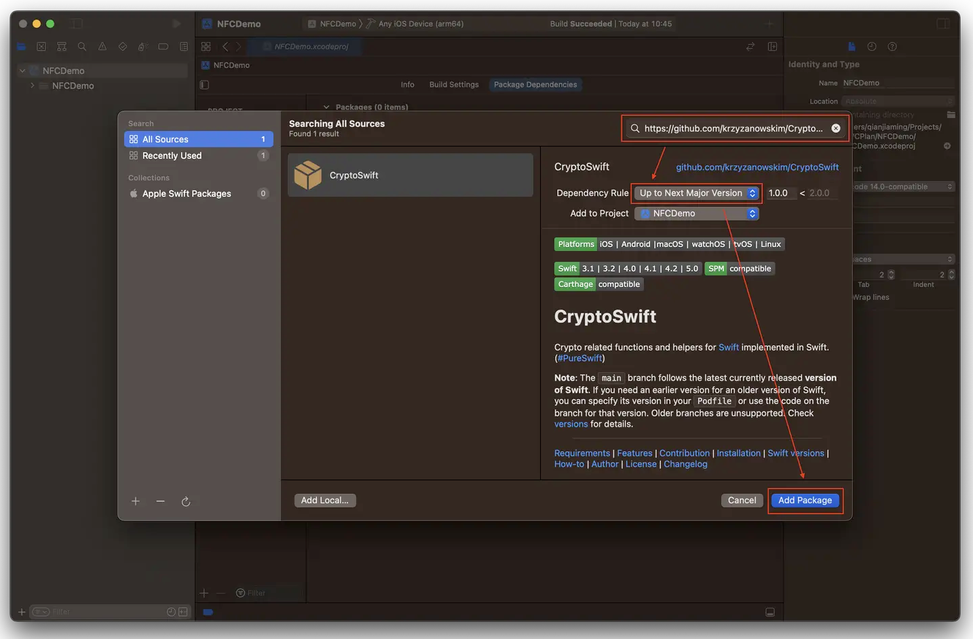973x639 pixels.
Task: Open the Report navigator icon
Action: tap(183, 47)
